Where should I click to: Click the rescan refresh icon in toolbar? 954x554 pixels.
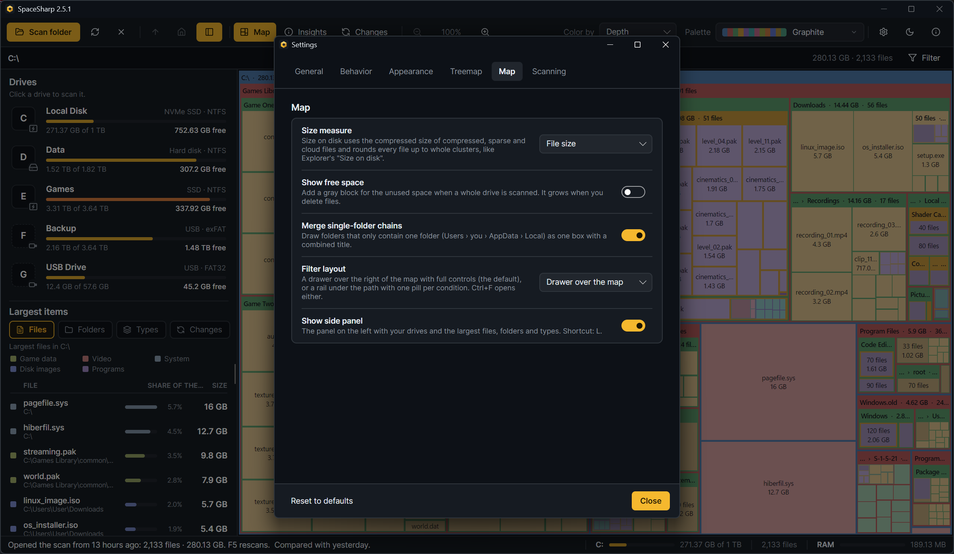click(95, 32)
